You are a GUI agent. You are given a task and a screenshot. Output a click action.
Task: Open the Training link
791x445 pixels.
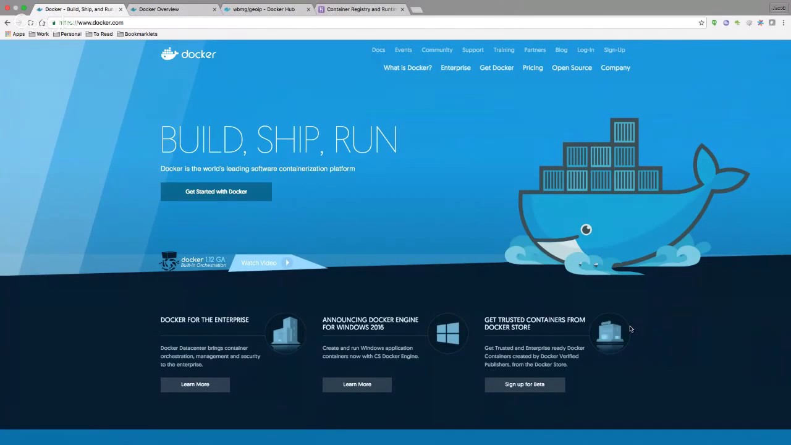pyautogui.click(x=504, y=50)
